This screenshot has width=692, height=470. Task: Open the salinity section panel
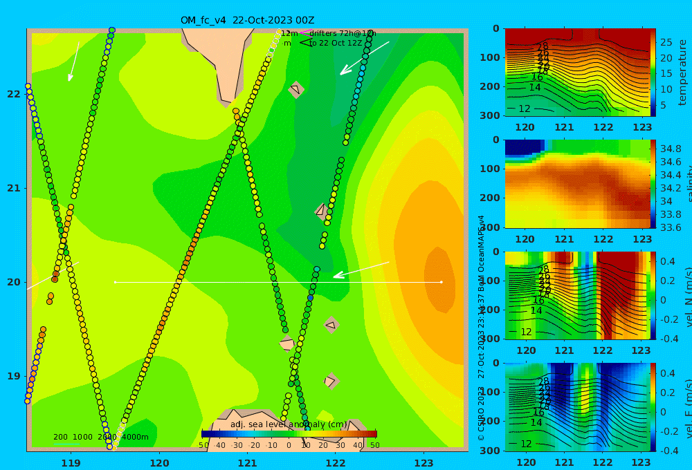(578, 184)
